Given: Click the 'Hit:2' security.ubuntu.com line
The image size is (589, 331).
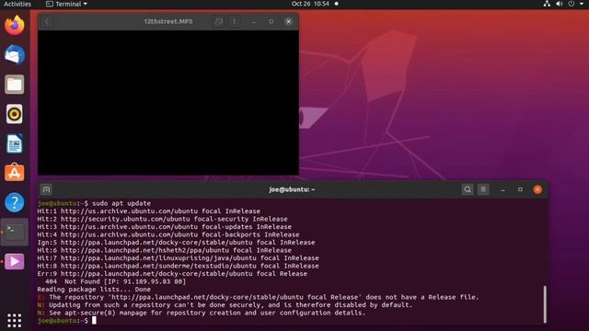Looking at the screenshot, I should (162, 219).
